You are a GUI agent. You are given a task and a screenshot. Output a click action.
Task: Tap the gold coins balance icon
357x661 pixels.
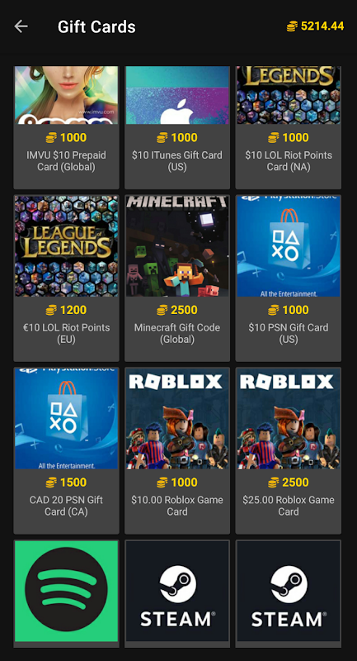292,26
